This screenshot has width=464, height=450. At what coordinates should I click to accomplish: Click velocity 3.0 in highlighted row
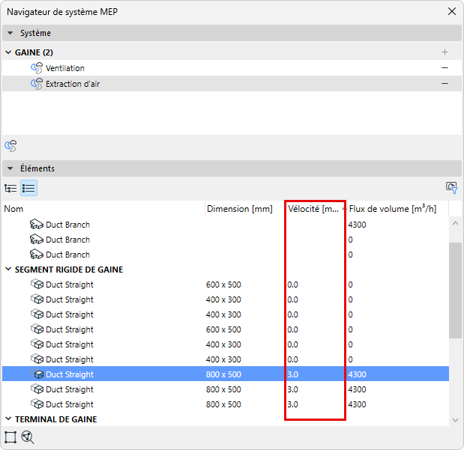[x=292, y=374]
